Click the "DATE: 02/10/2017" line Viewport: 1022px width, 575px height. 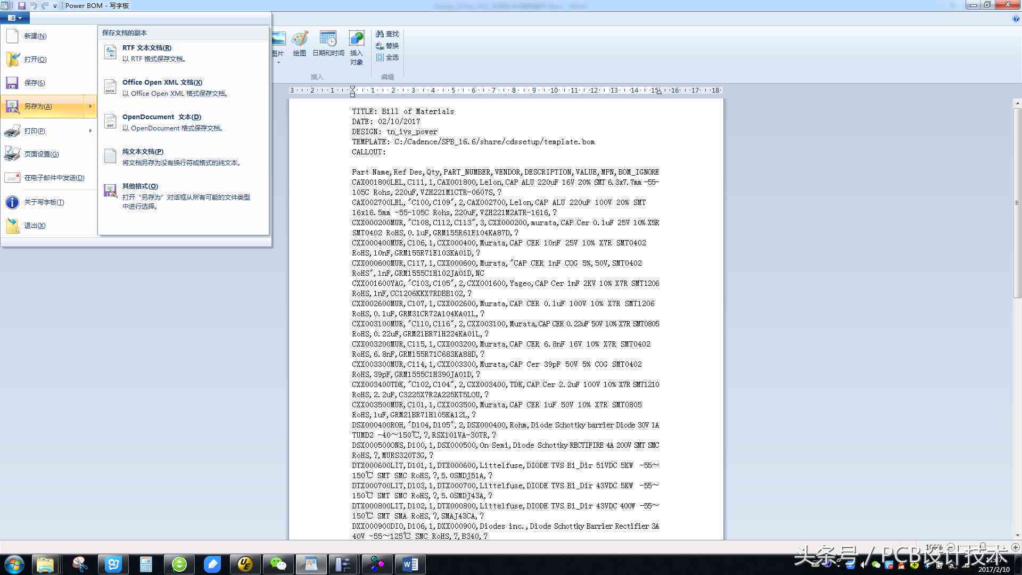tap(386, 121)
